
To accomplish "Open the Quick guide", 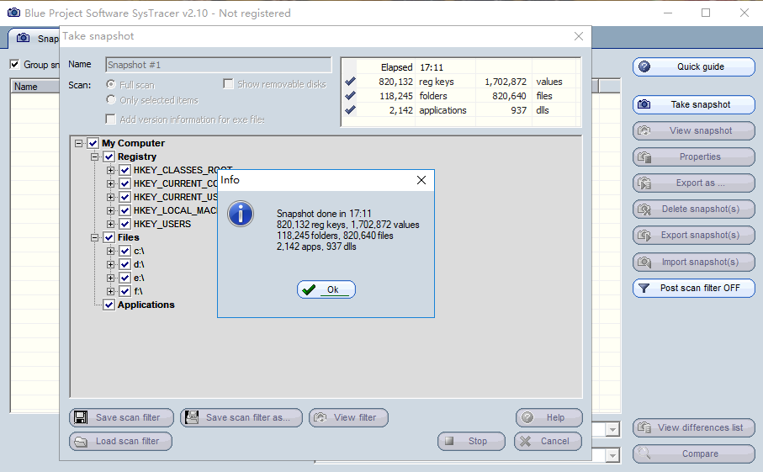I will 694,66.
